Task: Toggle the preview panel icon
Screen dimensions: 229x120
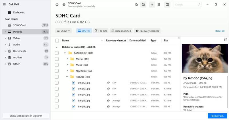Action: point(167,5)
